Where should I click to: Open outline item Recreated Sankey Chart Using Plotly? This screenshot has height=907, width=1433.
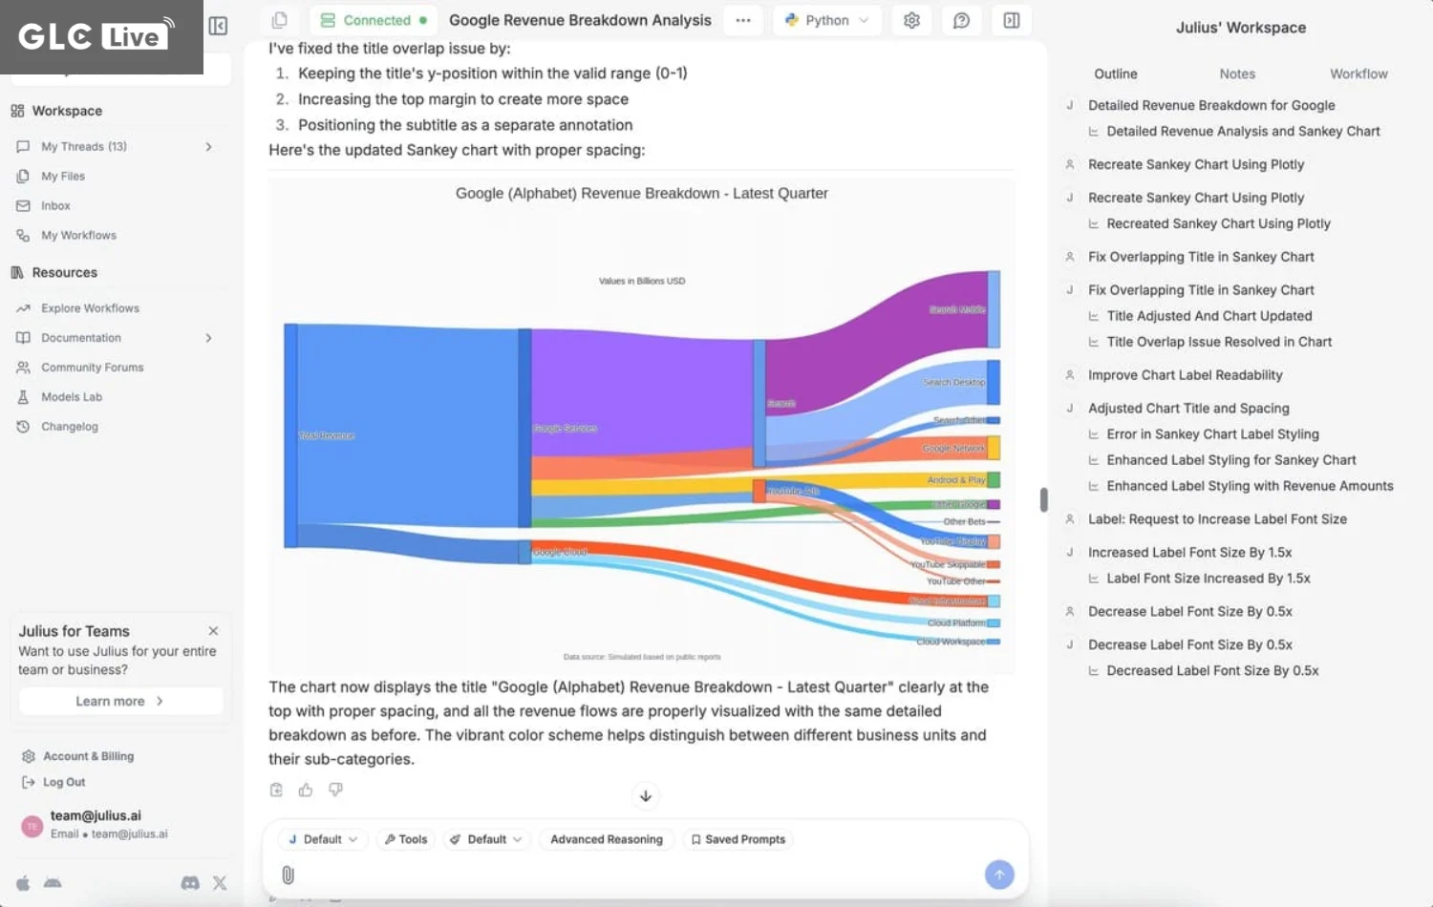coord(1218,223)
